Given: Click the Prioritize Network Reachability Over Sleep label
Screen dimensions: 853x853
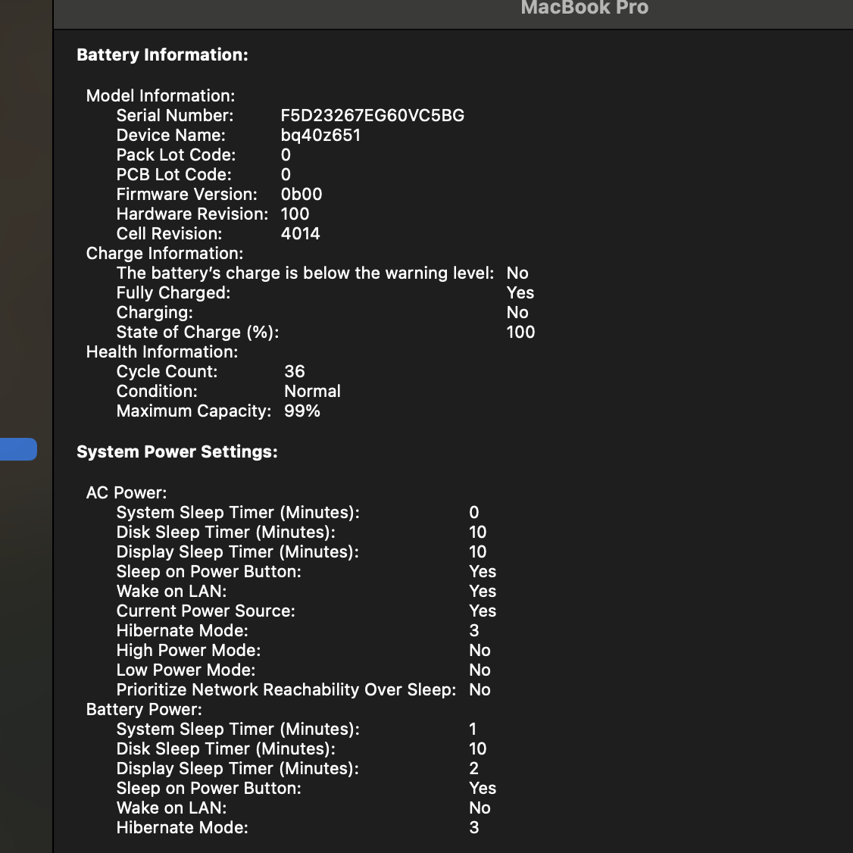Looking at the screenshot, I should [x=286, y=690].
